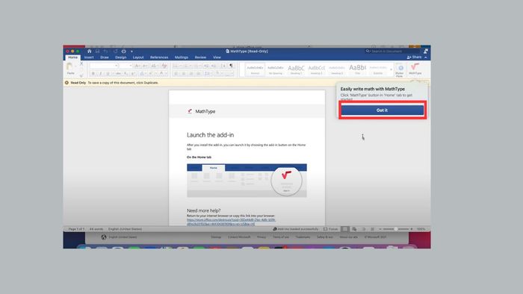Viewport: 523px width, 294px height.
Task: Toggle Strikethrough formatting
Action: [118, 74]
